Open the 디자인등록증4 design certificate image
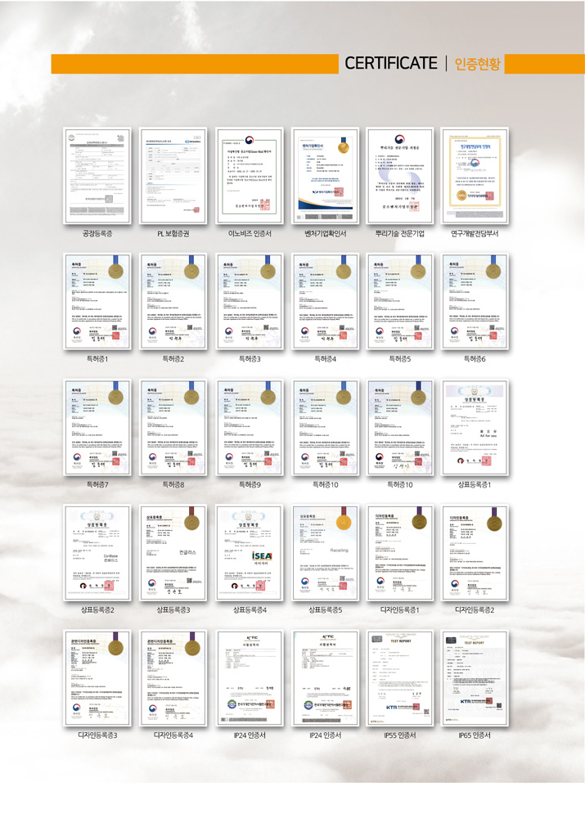 point(173,678)
